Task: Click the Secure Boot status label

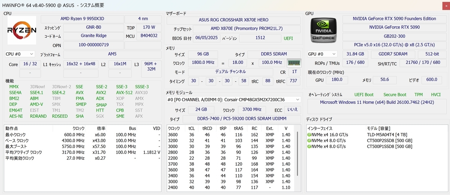Action: pyautogui.click(x=394, y=95)
